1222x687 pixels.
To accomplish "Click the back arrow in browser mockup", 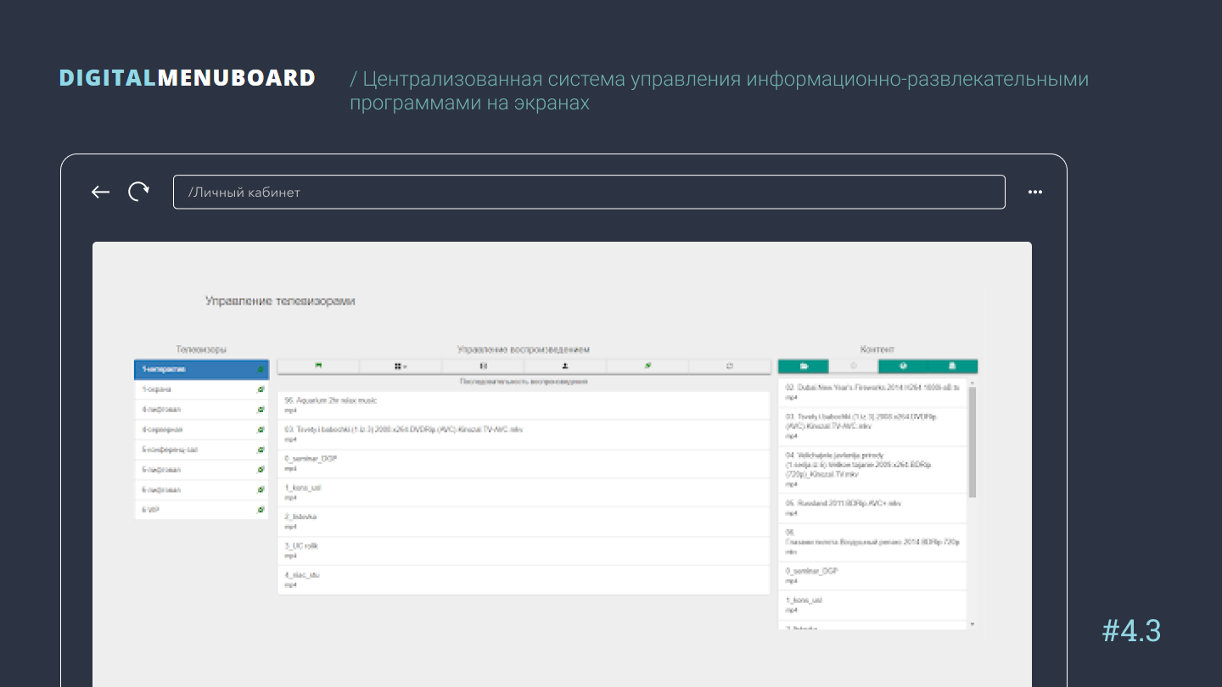I will (100, 192).
